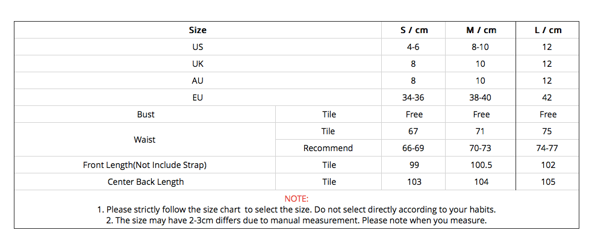Select the 100.5 front length cell
The width and height of the screenshot is (592, 233).
tap(481, 165)
